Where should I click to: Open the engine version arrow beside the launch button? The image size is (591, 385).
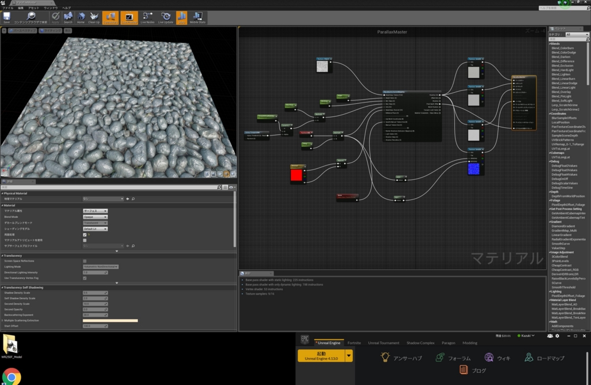coord(349,356)
